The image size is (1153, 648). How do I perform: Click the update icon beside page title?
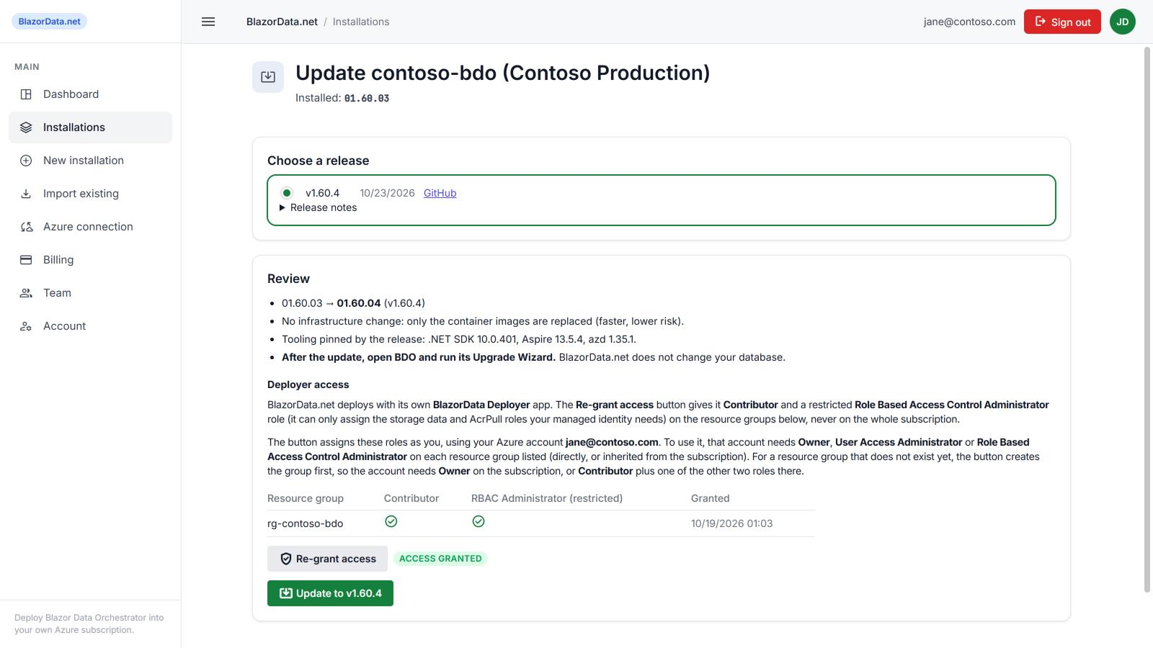(268, 77)
